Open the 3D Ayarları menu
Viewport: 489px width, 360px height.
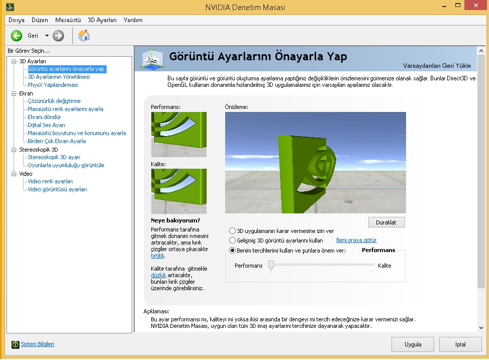pos(102,20)
